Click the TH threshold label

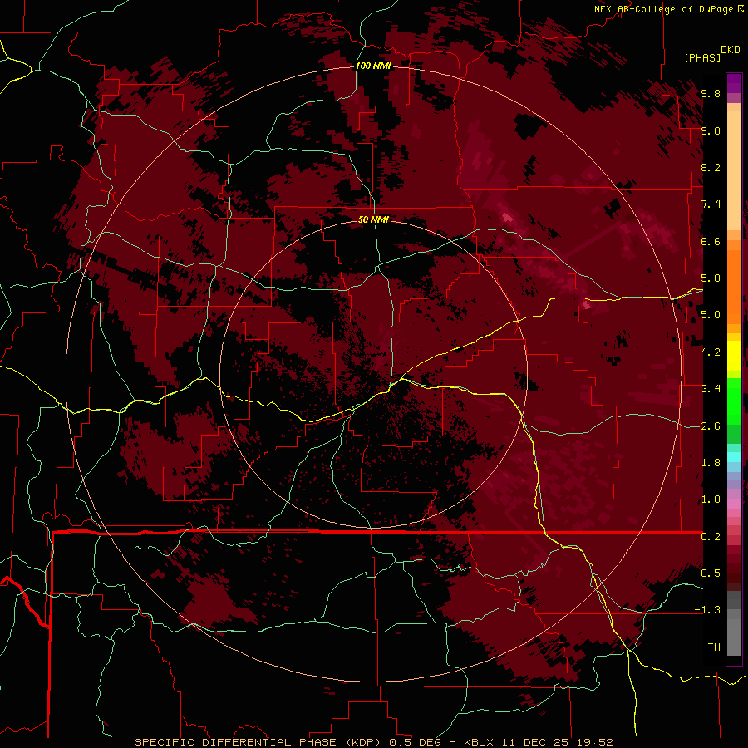coord(714,647)
